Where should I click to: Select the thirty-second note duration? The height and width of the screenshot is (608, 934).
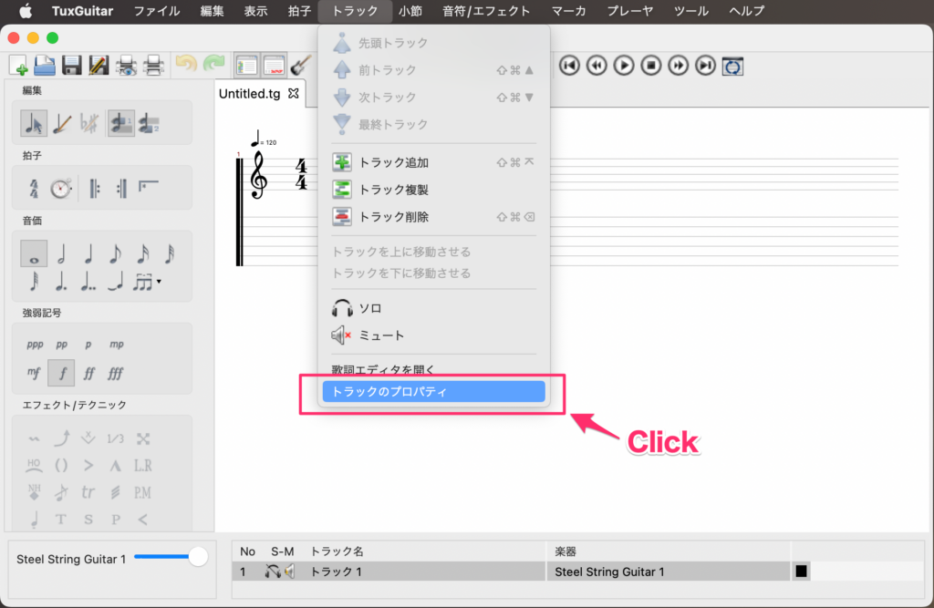[170, 254]
